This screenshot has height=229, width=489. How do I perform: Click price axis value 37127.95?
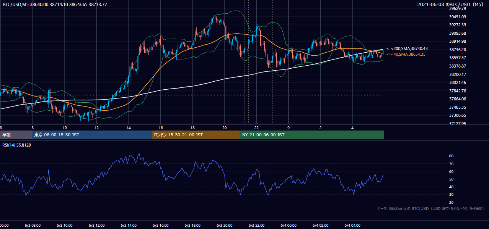point(457,124)
